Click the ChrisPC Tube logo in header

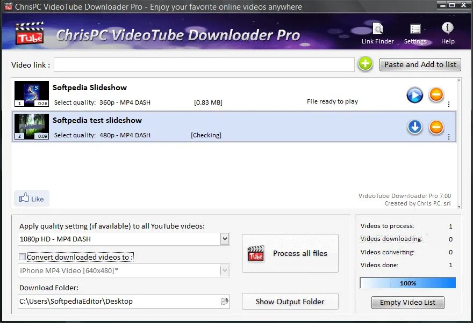tap(30, 33)
